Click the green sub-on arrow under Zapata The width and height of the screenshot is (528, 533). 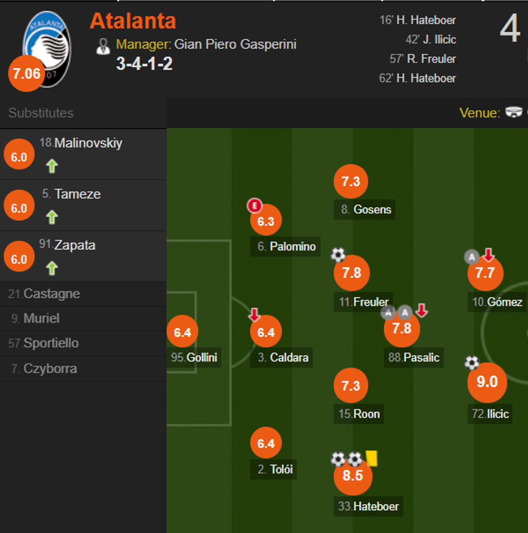[x=52, y=268]
